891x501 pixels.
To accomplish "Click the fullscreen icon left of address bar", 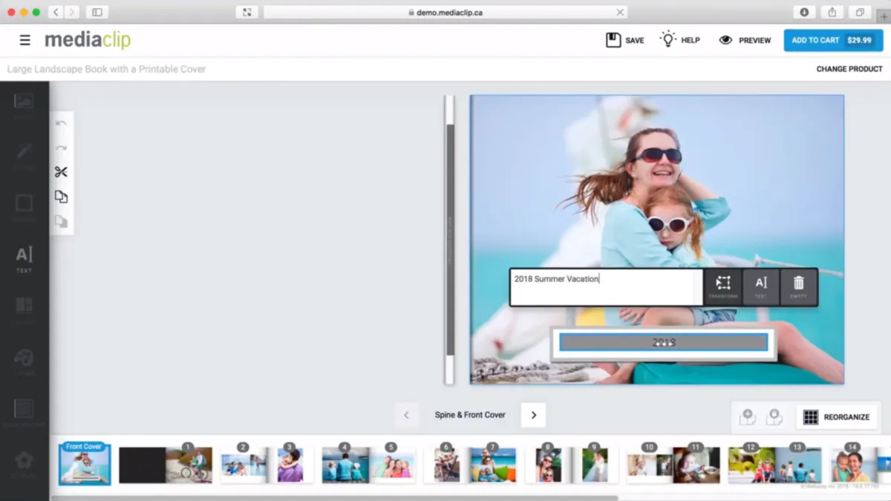I will click(x=247, y=12).
